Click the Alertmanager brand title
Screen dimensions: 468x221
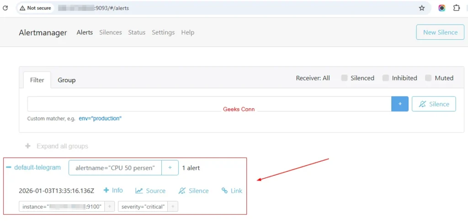pos(43,32)
